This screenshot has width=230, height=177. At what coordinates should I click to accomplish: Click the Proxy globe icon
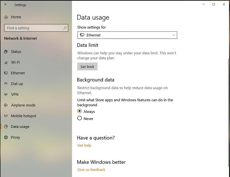click(x=6, y=137)
